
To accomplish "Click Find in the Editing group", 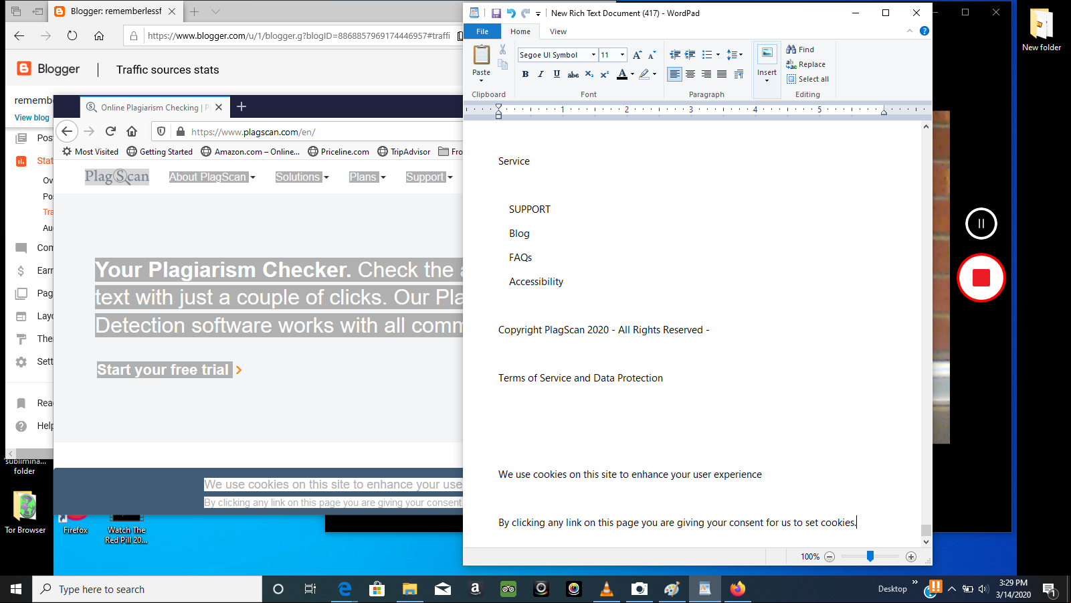I will 800,50.
